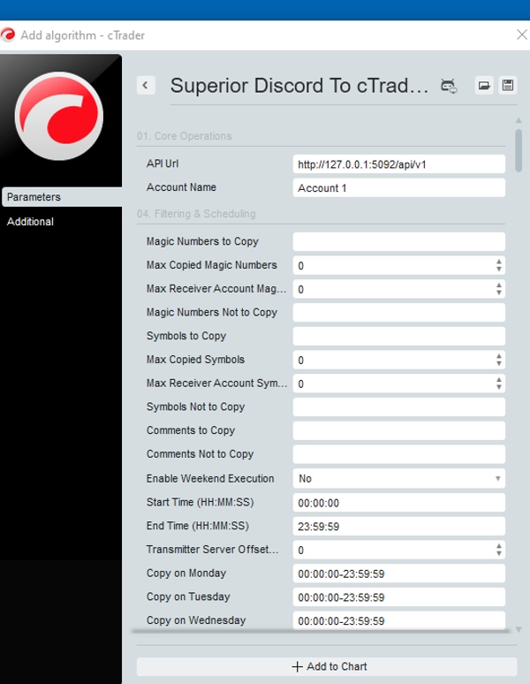
Task: Click the 'Add algorithm - cTrader' window title
Action: tap(83, 35)
